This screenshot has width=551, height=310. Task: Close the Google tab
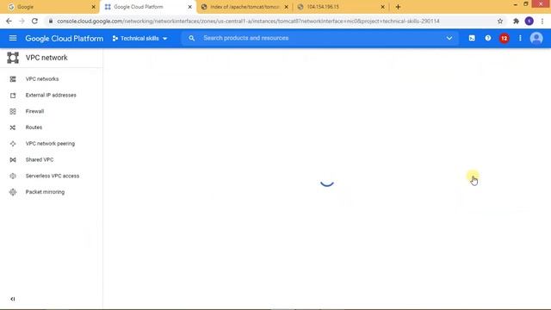point(94,7)
